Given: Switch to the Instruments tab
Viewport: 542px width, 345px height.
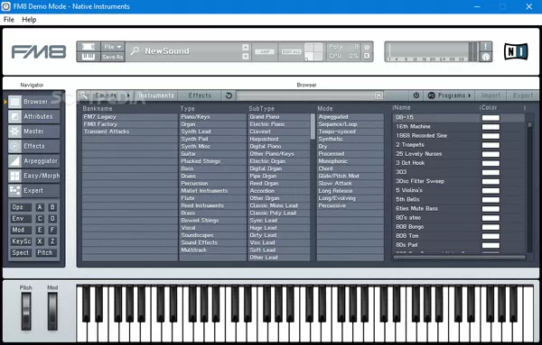Looking at the screenshot, I should [x=156, y=95].
